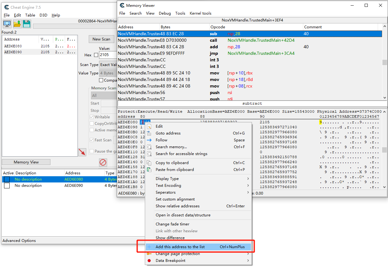The image size is (388, 274).
Task: Click the scan Value input field
Action: [x=108, y=55]
